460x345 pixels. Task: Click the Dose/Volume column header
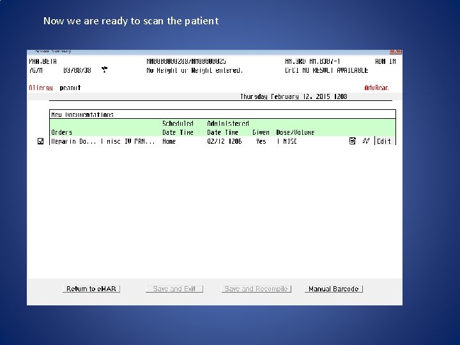click(x=295, y=132)
